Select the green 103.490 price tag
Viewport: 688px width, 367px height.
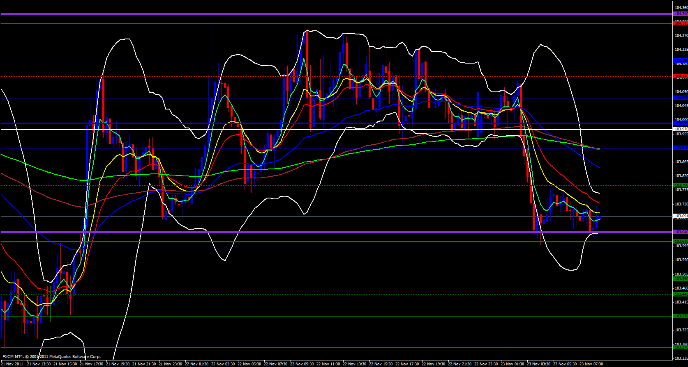click(680, 279)
